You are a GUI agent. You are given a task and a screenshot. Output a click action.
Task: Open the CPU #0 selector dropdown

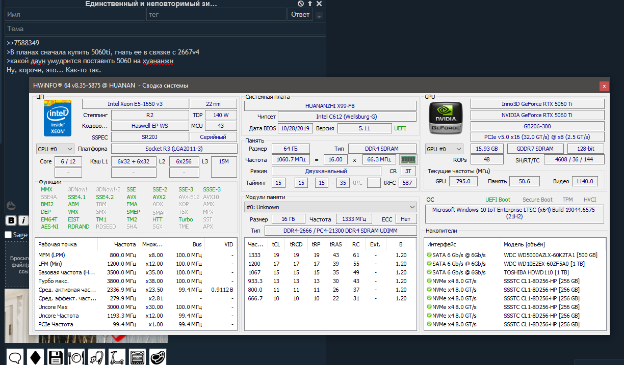pos(55,149)
